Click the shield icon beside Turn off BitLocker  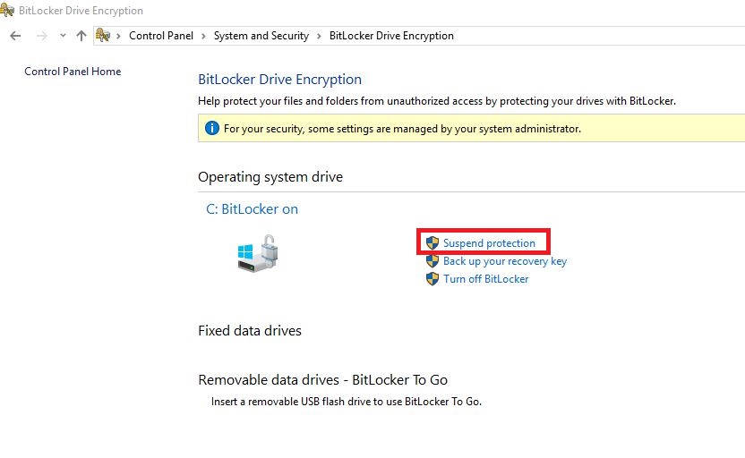click(x=432, y=279)
